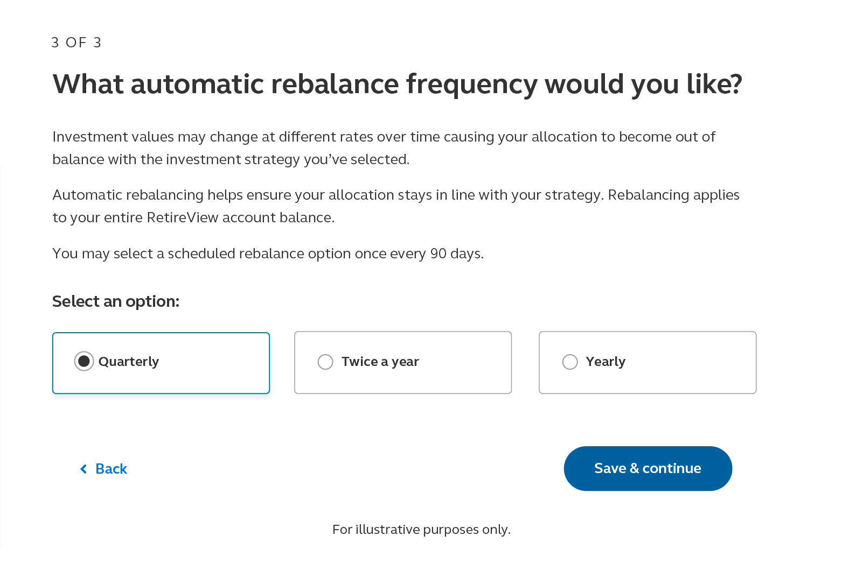Click the For illustrative purposes only footnote
This screenshot has width=842, height=563.
click(x=421, y=529)
